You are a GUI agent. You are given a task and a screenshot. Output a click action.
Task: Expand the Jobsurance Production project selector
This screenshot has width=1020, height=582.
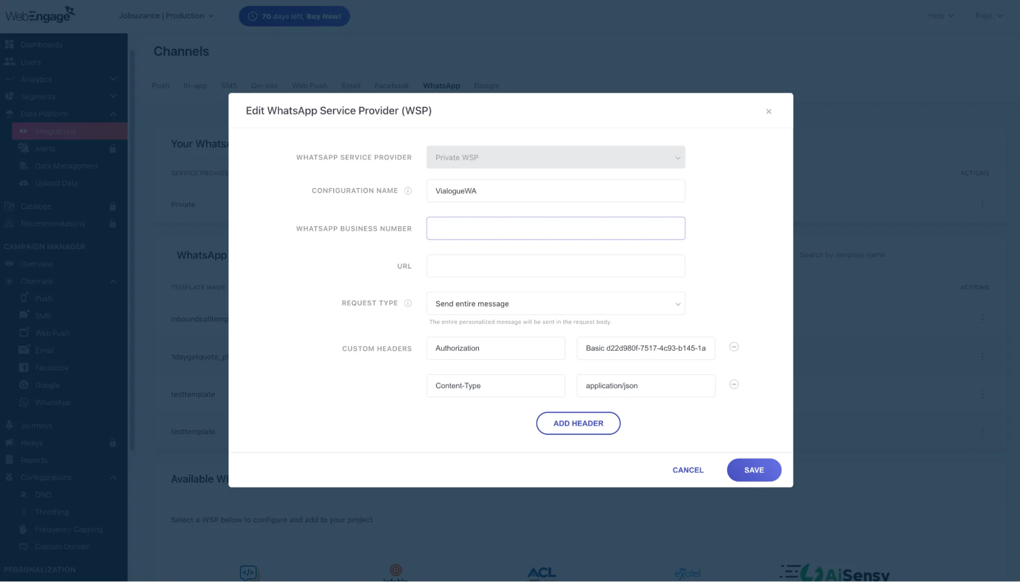tap(166, 16)
